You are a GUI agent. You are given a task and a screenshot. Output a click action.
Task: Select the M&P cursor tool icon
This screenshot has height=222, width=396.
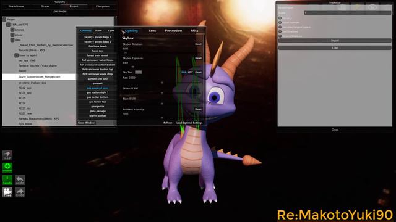pos(7,155)
